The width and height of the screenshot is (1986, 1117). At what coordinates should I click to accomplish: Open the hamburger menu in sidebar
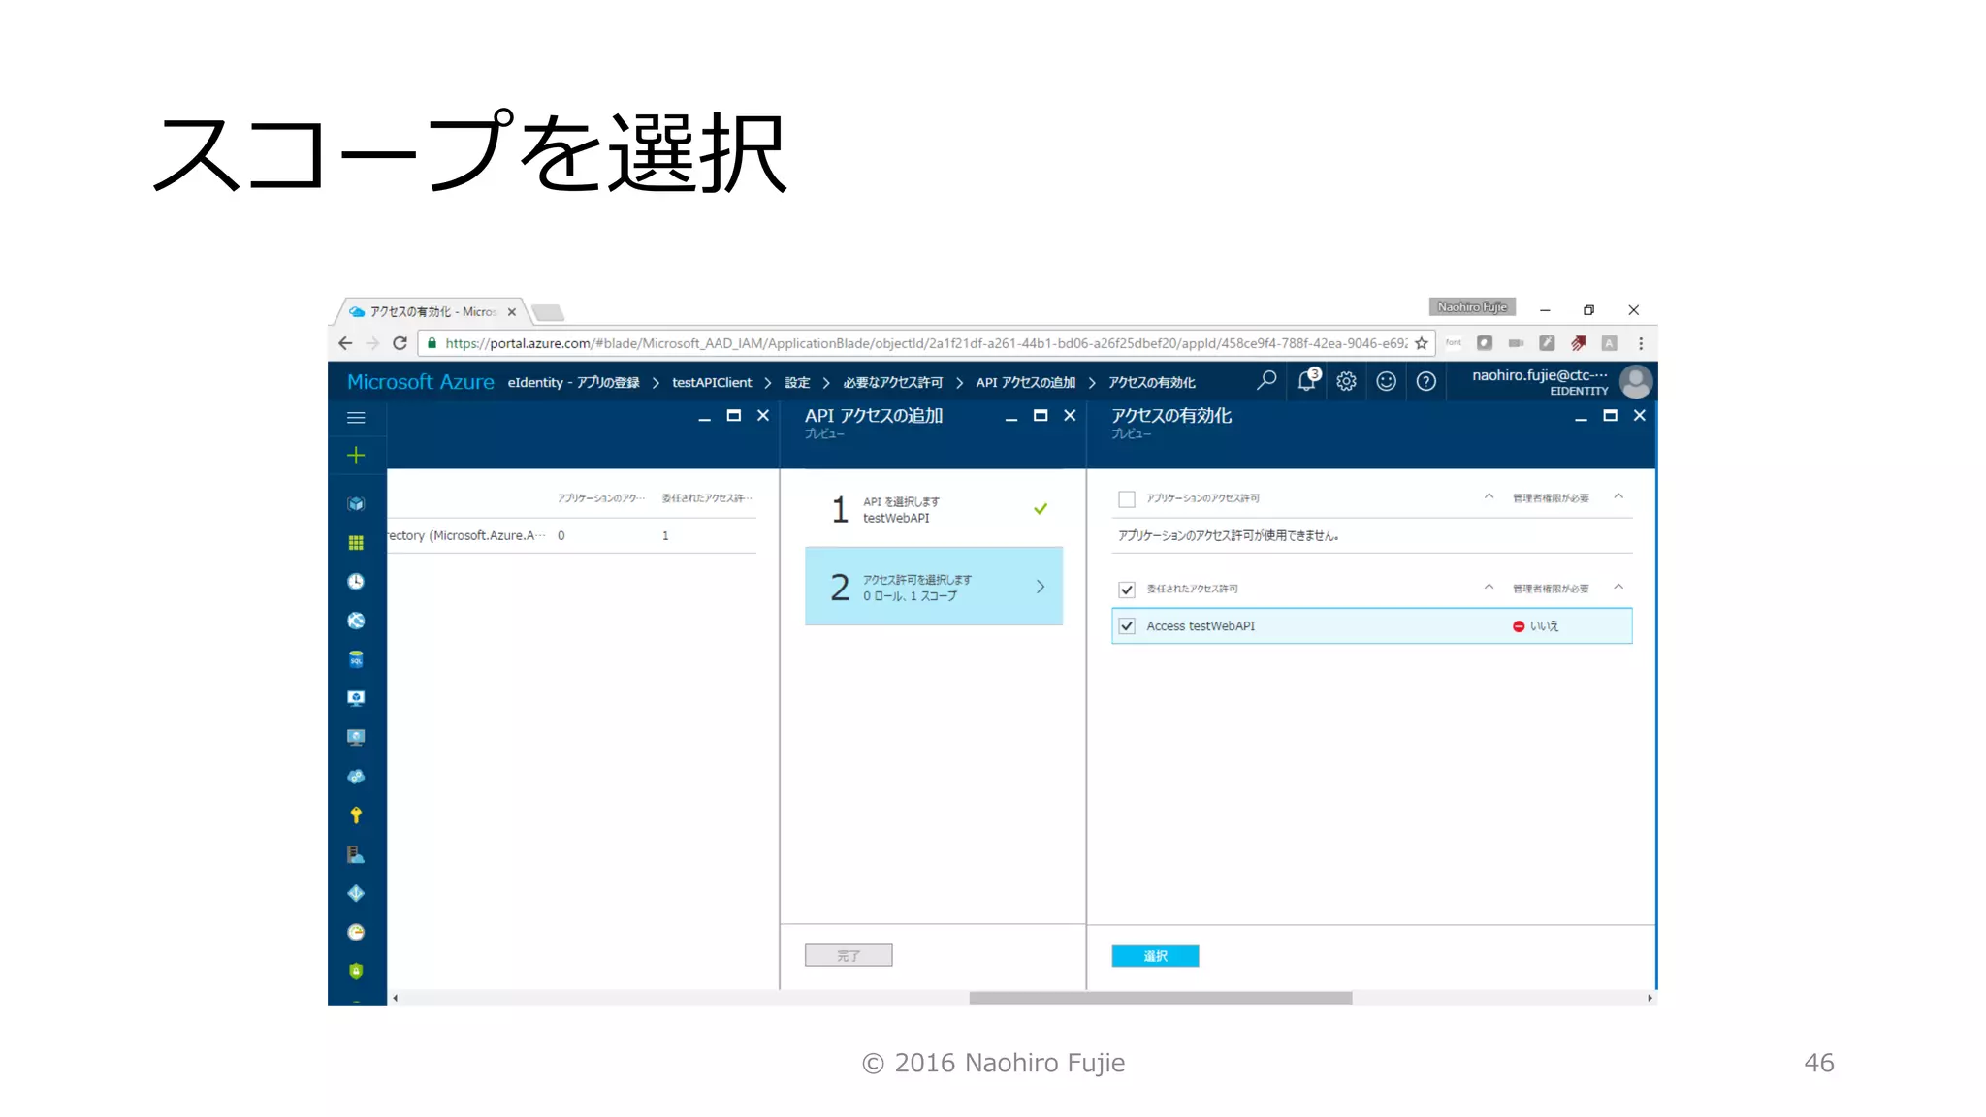coord(356,418)
